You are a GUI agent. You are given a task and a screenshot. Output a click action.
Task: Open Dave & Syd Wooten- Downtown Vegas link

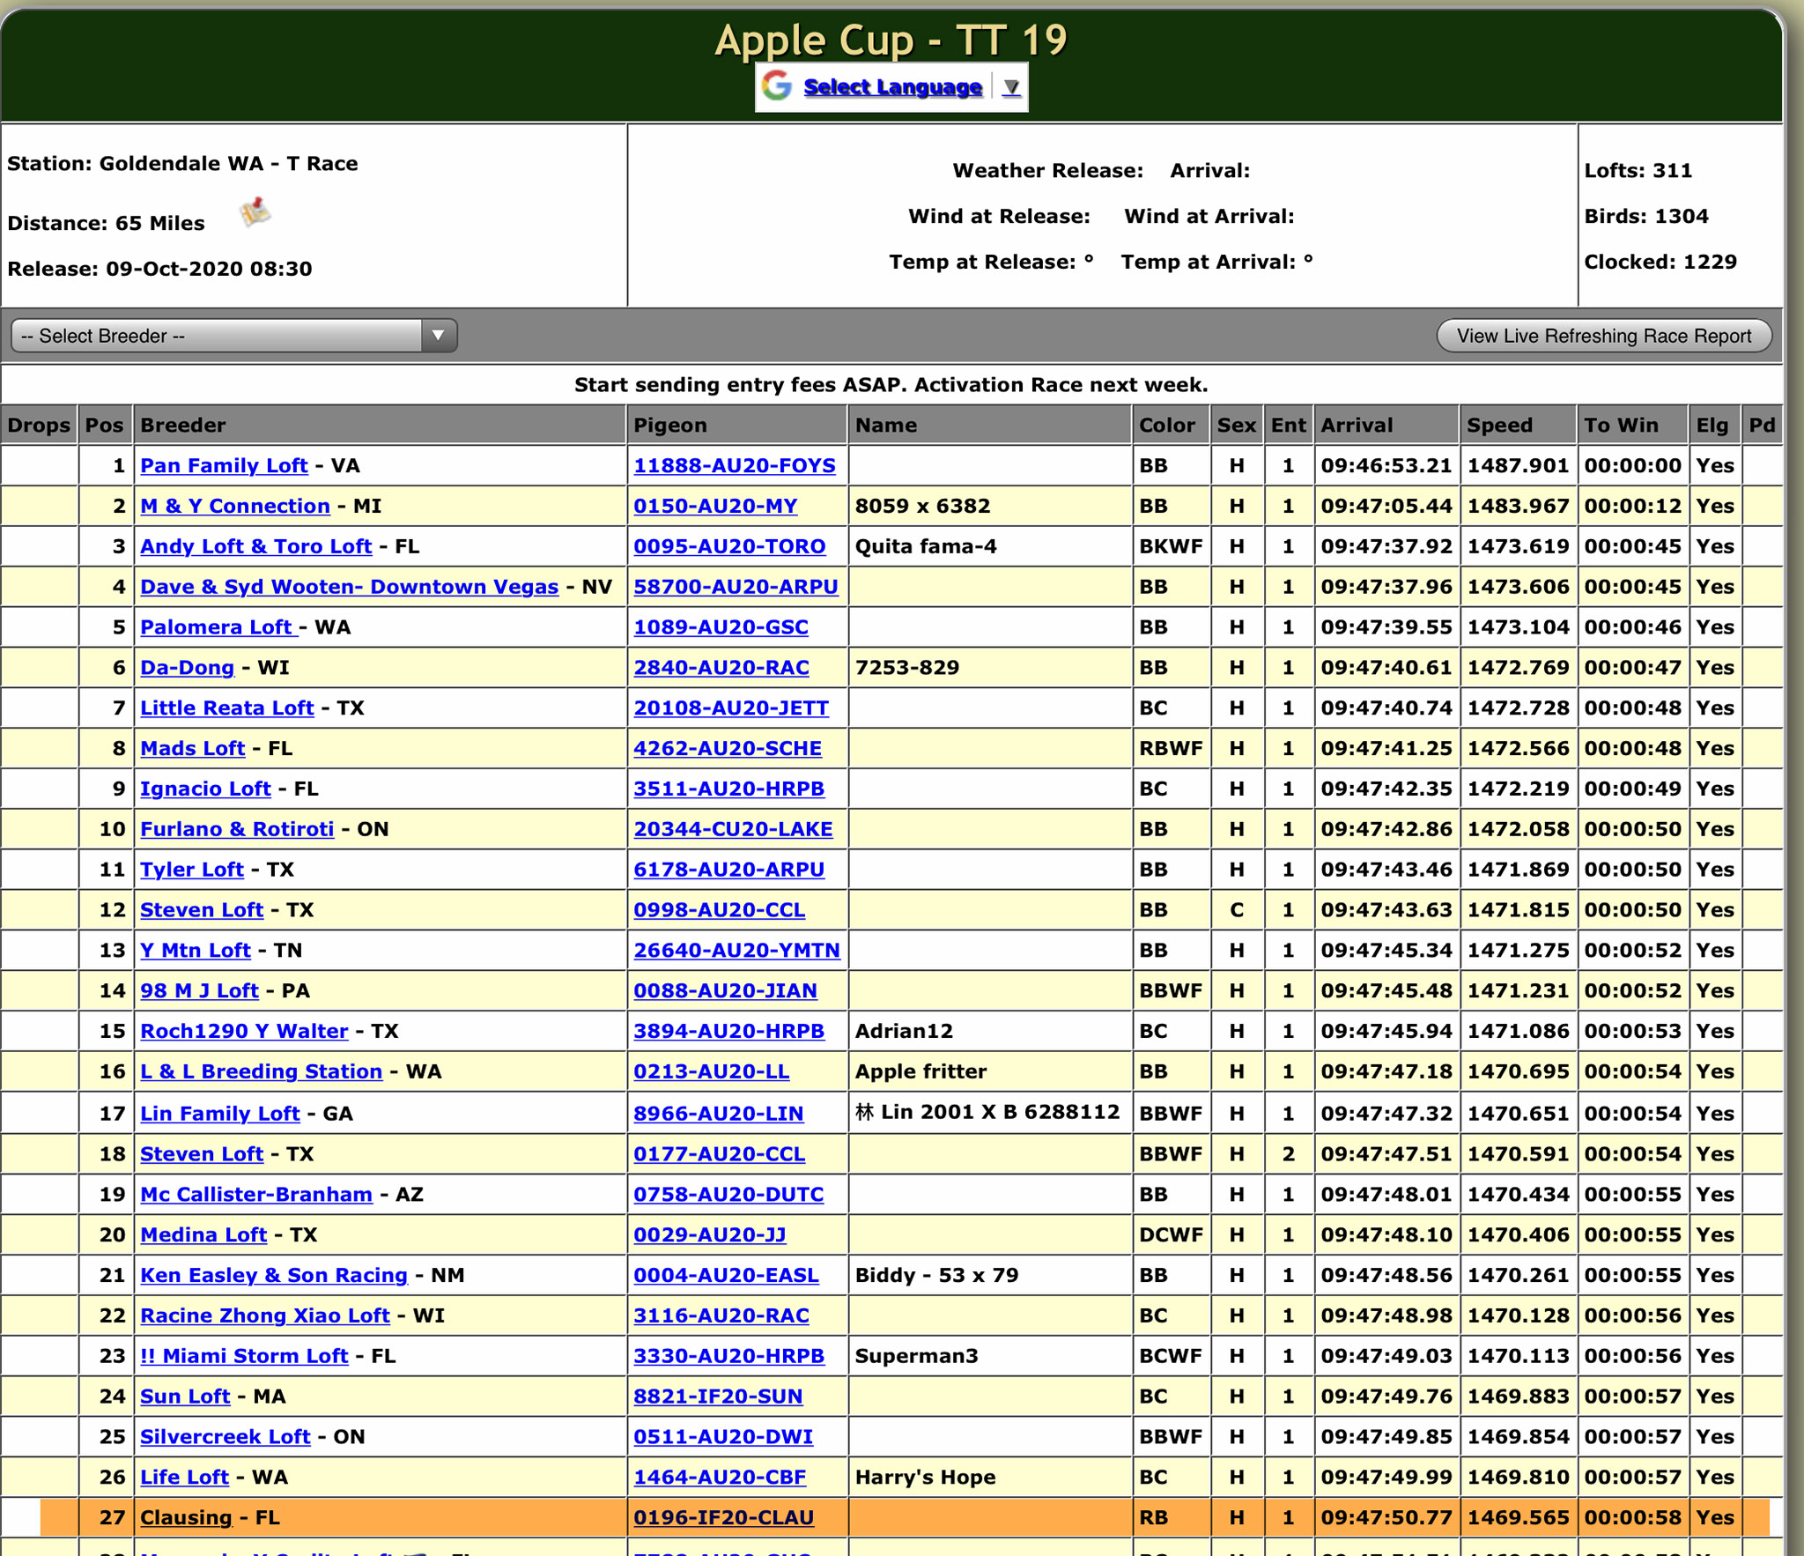[x=349, y=588]
